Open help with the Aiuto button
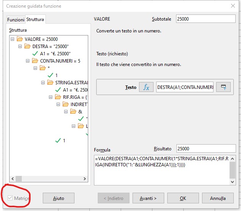The height and width of the screenshot is (211, 241). coord(58,198)
